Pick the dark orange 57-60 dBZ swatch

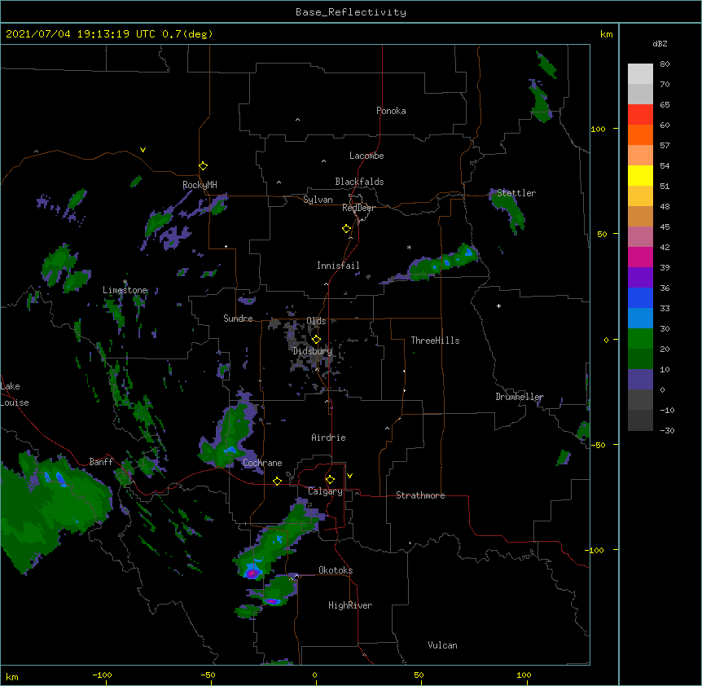pos(640,135)
